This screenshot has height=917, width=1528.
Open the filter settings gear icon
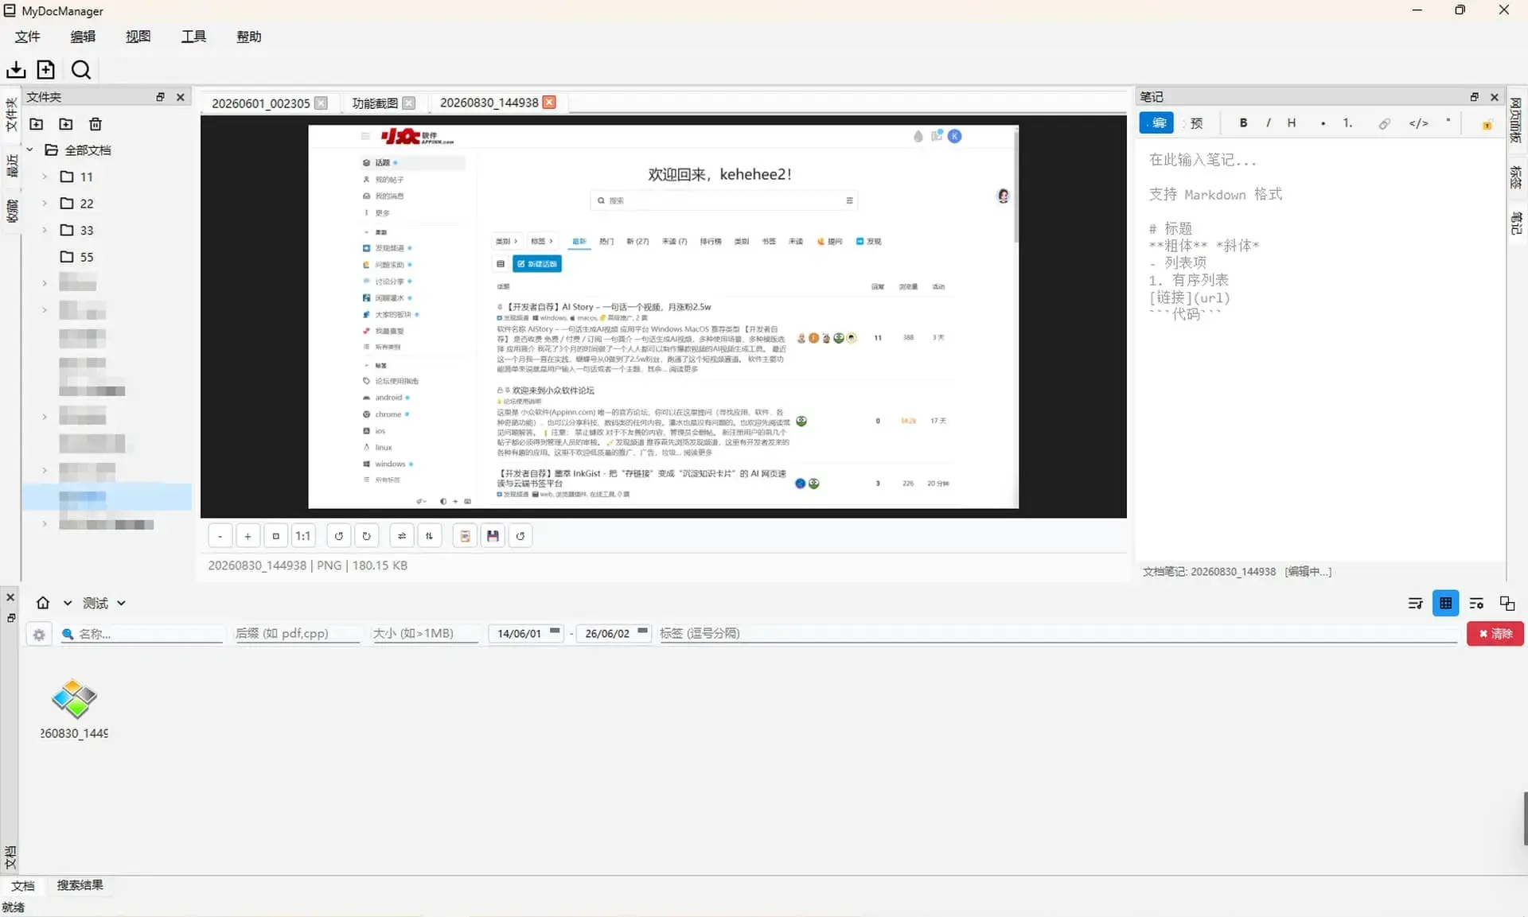click(38, 634)
